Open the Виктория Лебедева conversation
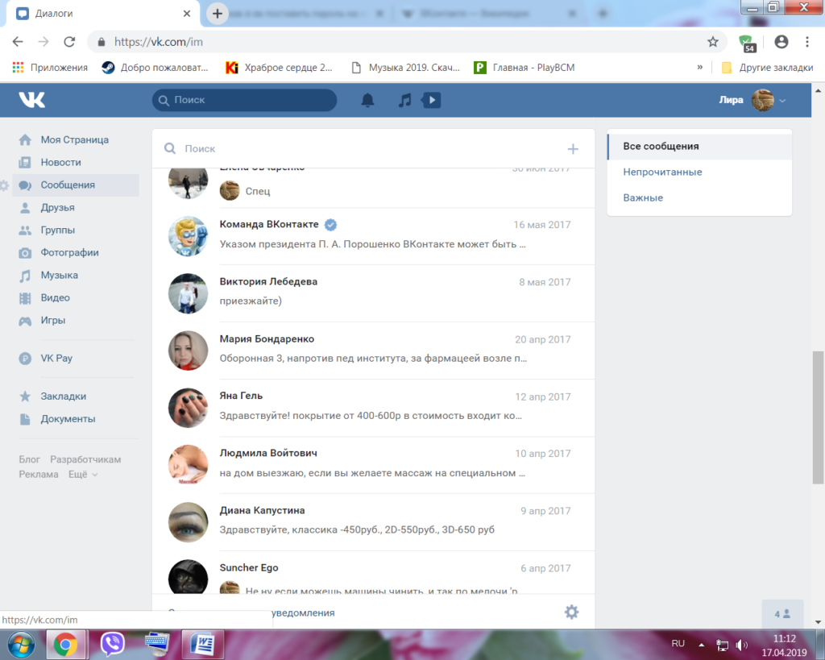The image size is (825, 660). pyautogui.click(x=374, y=293)
